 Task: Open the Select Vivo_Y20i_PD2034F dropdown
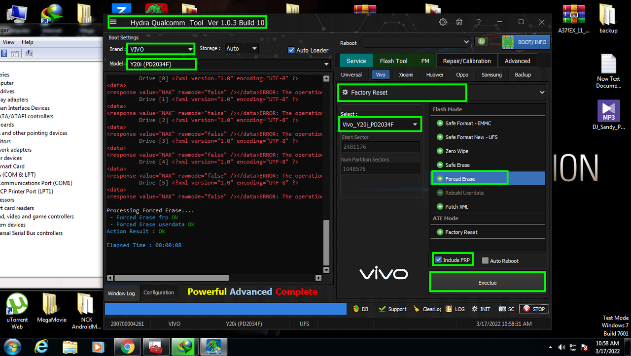point(380,125)
